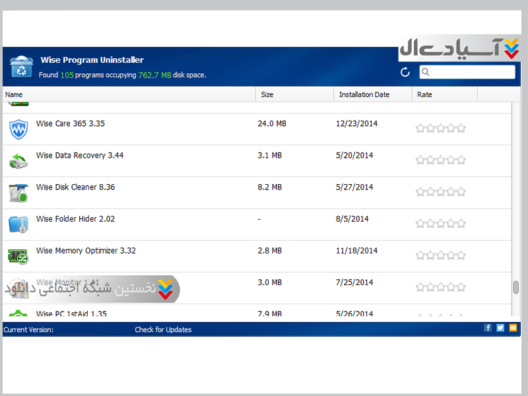Image resolution: width=528 pixels, height=396 pixels.
Task: Give Wise Disk Cleaner a one-star rating
Action: click(x=420, y=191)
